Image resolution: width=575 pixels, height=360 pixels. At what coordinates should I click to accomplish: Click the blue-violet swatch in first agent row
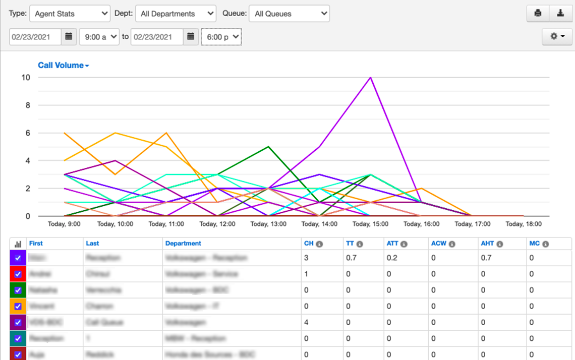coord(18,258)
